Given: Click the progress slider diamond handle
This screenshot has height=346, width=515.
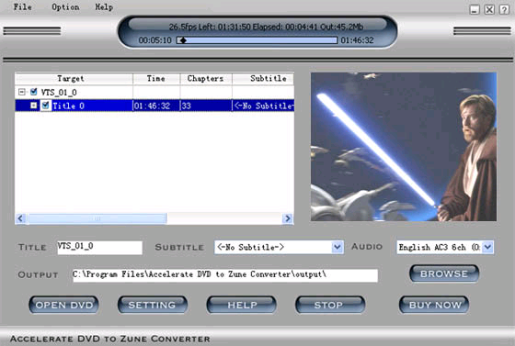Looking at the screenshot, I should tap(183, 40).
